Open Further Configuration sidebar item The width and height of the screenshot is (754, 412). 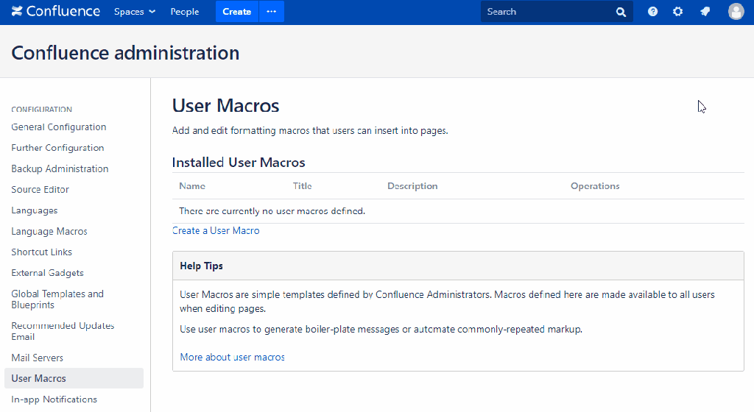point(57,148)
